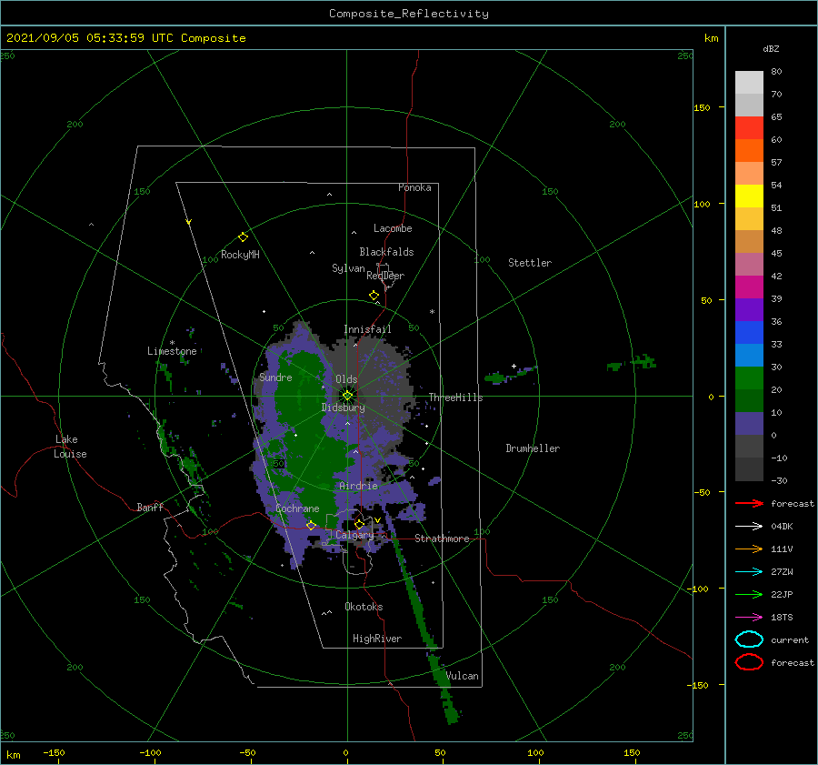Image resolution: width=818 pixels, height=765 pixels.
Task: Click the Okotoks city label
Action: 364,607
